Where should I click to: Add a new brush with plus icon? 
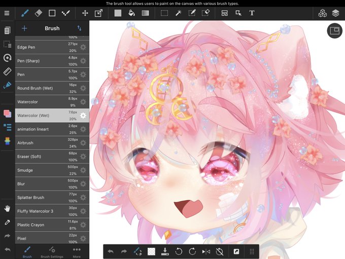click(x=24, y=28)
